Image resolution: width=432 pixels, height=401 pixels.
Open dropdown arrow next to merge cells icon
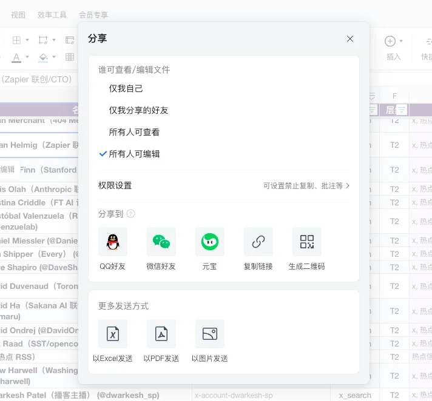(54, 40)
